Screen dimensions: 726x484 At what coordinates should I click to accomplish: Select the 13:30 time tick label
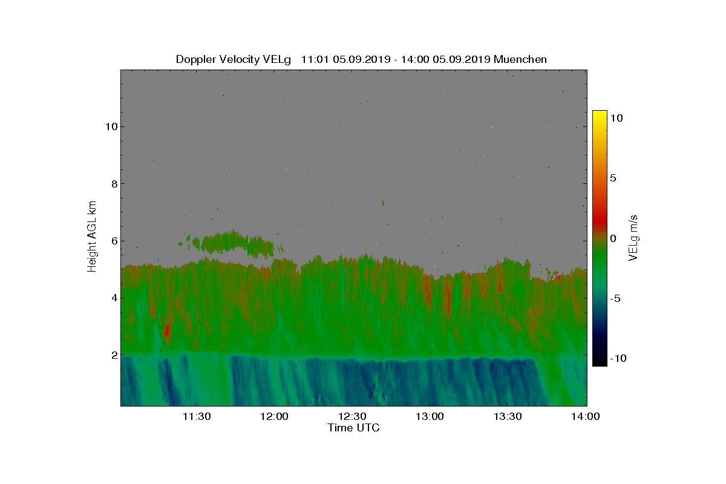tap(508, 416)
